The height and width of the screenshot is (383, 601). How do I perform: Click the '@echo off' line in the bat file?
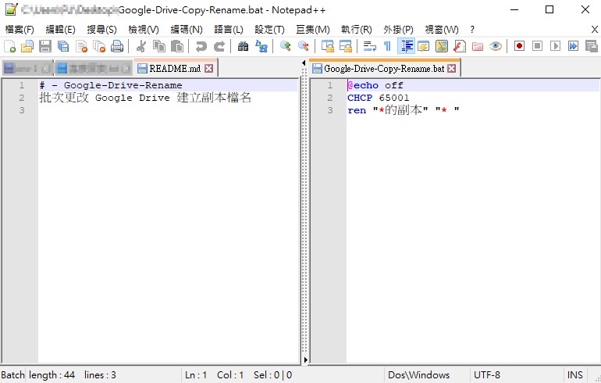pyautogui.click(x=375, y=85)
